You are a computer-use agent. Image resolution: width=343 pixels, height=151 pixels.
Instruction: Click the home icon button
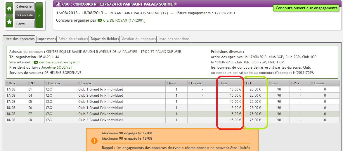9,9
